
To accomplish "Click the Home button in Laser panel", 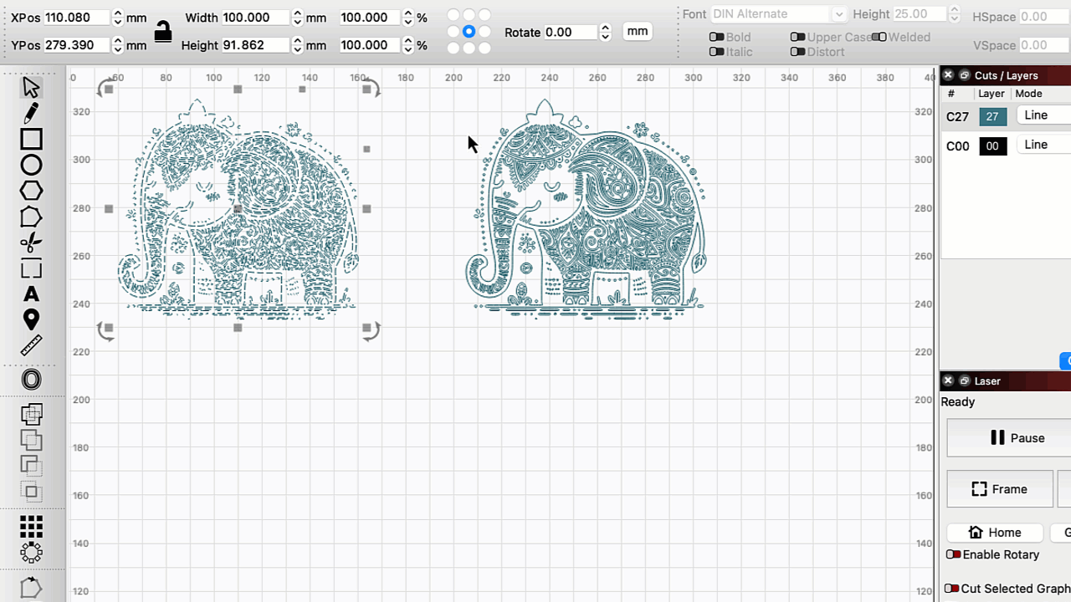I will coord(995,533).
